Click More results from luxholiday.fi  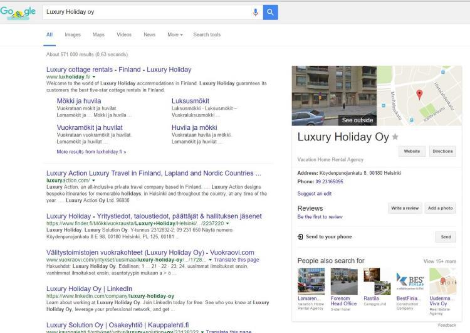pyautogui.click(x=91, y=152)
